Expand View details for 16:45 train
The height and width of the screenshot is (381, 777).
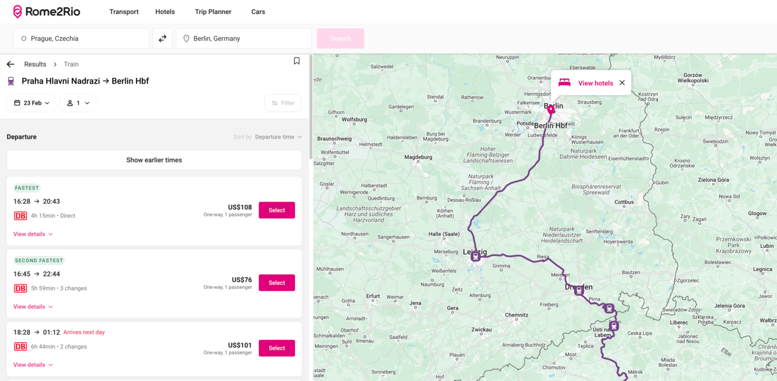click(33, 307)
